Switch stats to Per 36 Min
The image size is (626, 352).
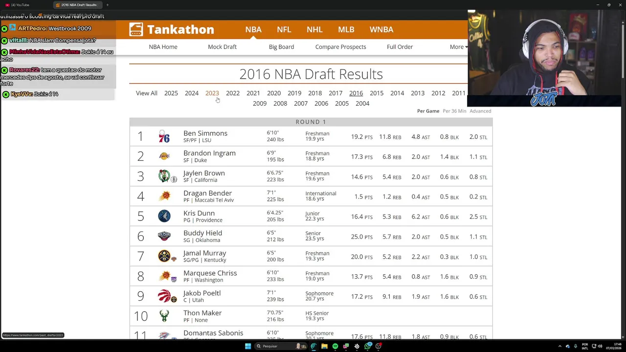(x=454, y=111)
